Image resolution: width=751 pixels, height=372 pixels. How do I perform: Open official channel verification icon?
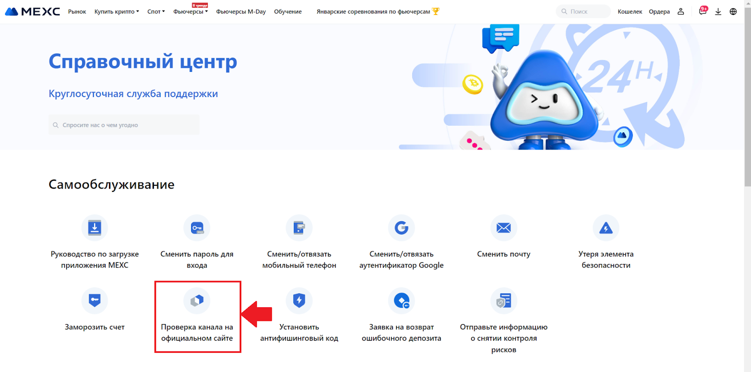[x=197, y=301]
